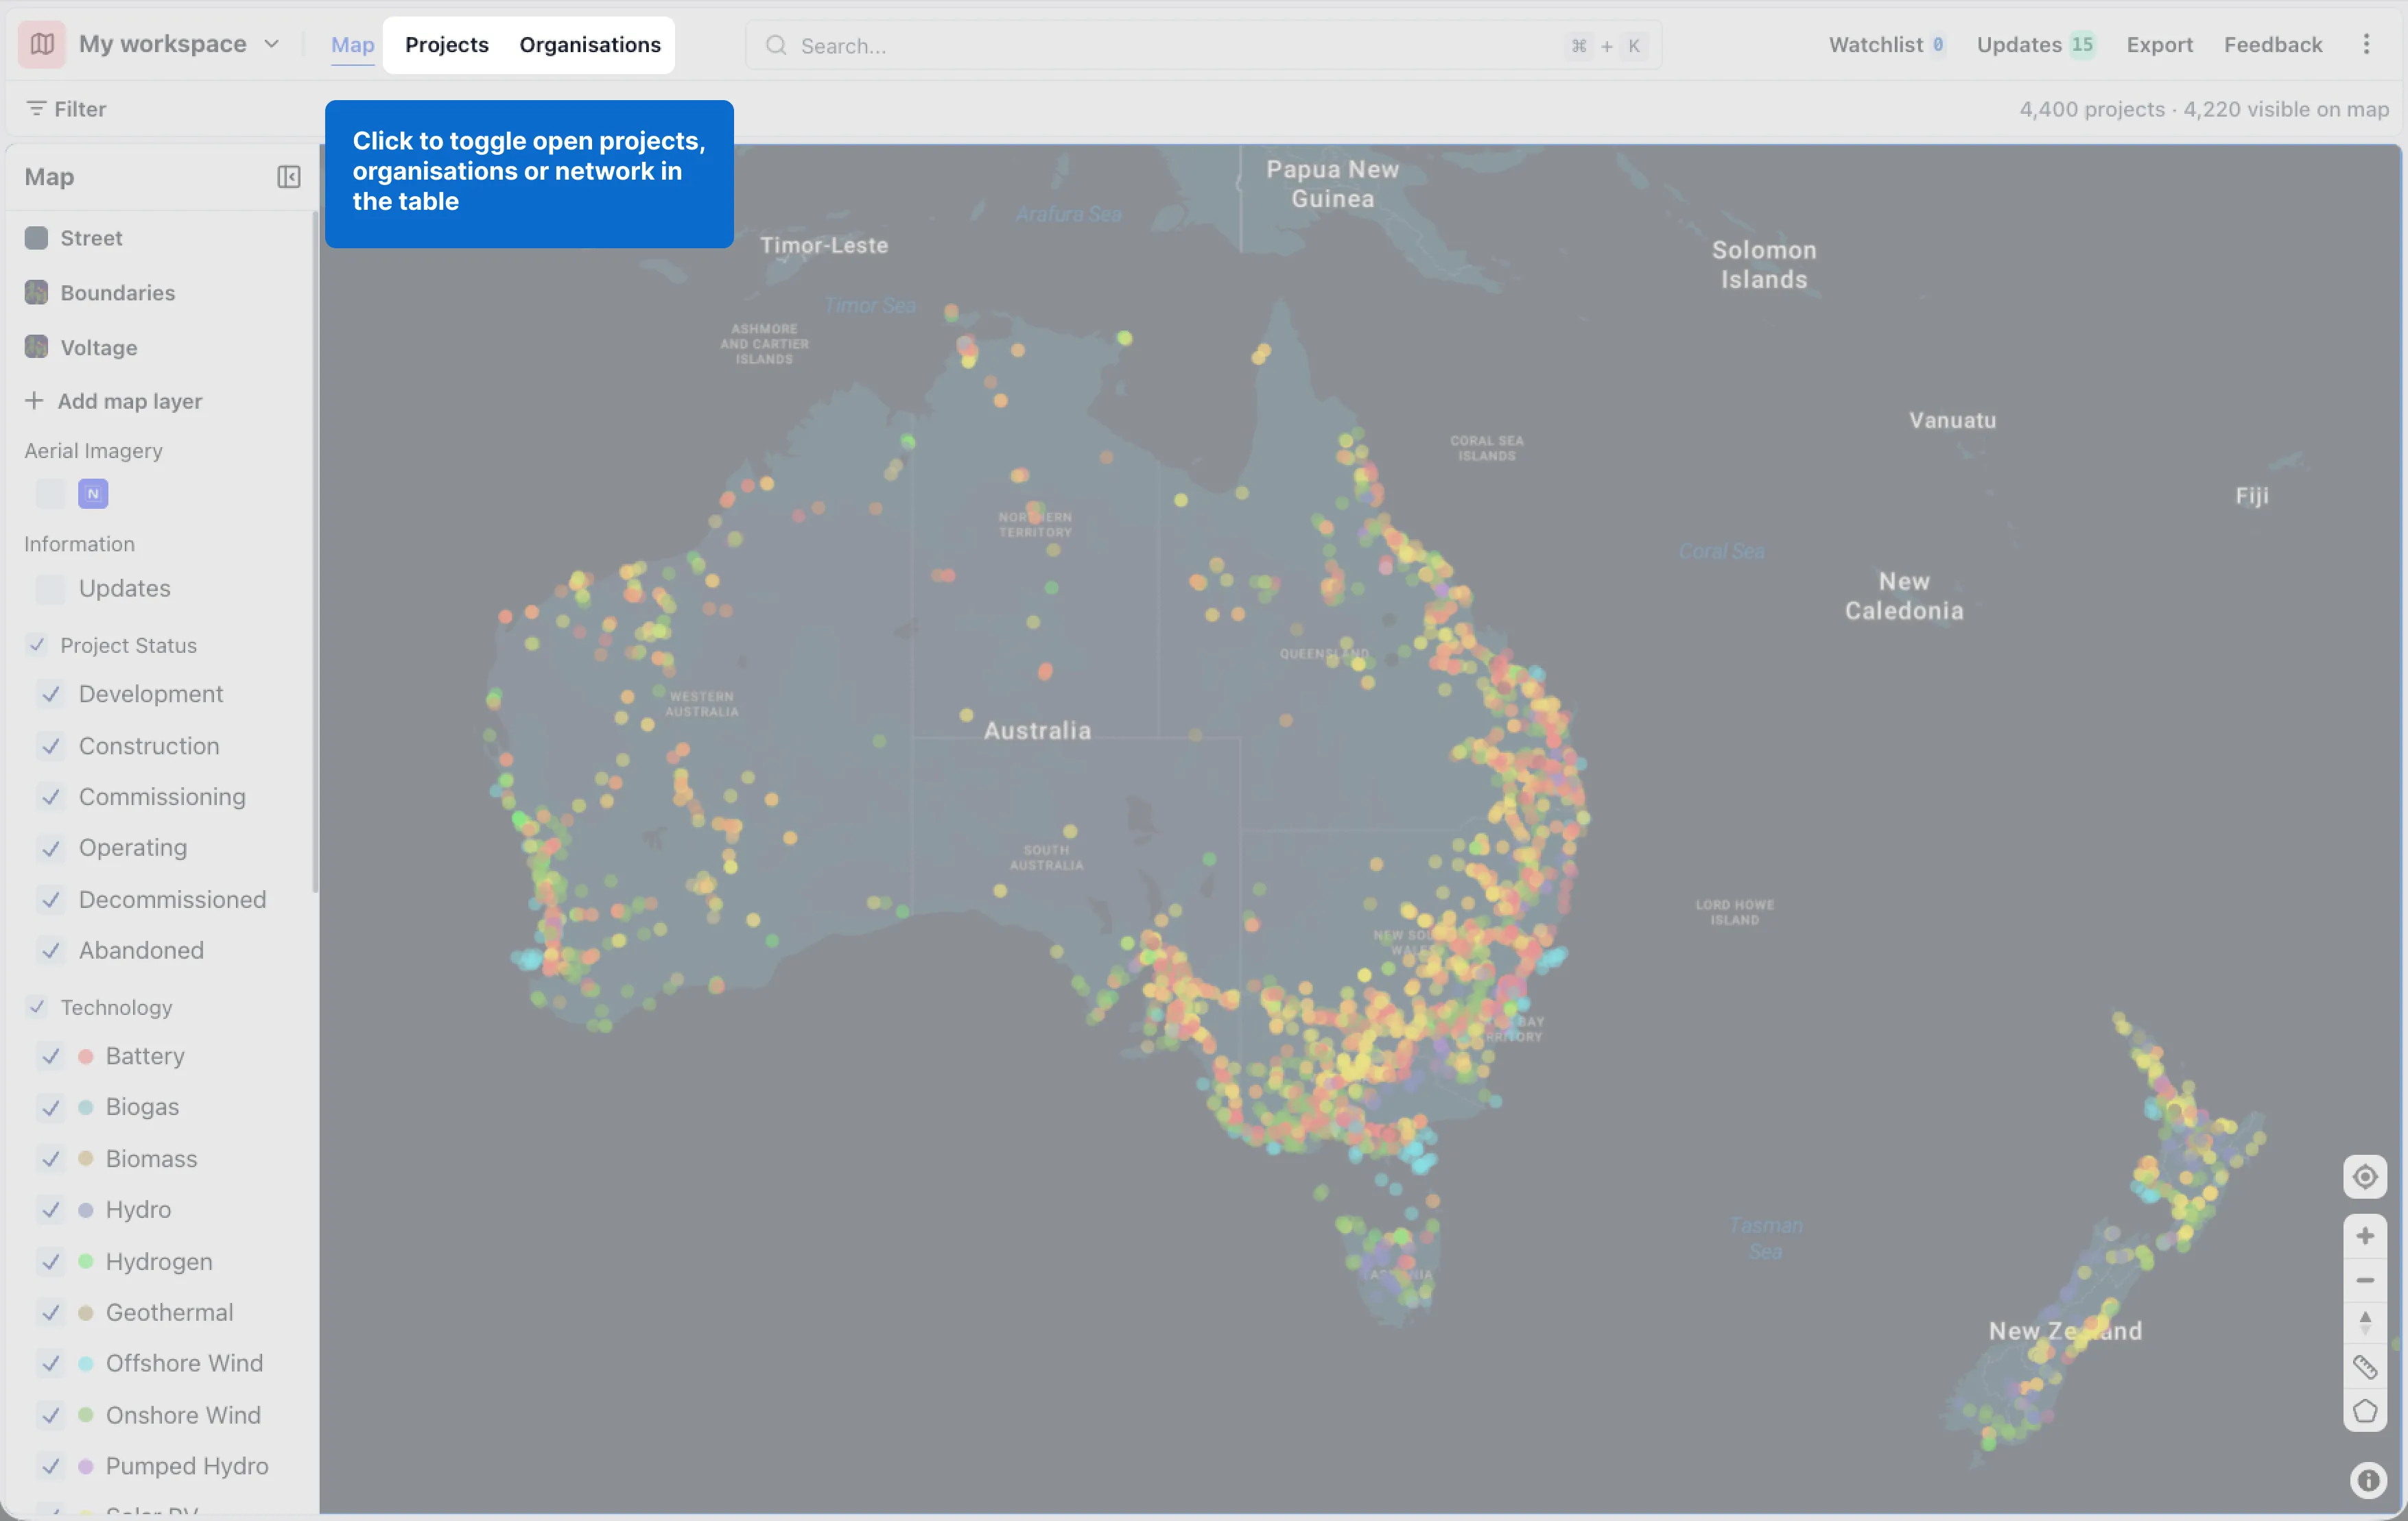Open the map info icon
This screenshot has width=2408, height=1521.
[x=2367, y=1480]
